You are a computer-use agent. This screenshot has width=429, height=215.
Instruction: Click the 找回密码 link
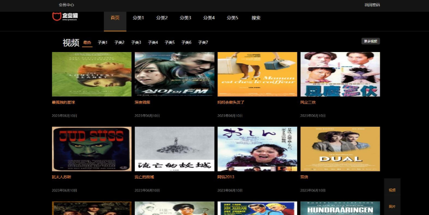click(x=372, y=5)
